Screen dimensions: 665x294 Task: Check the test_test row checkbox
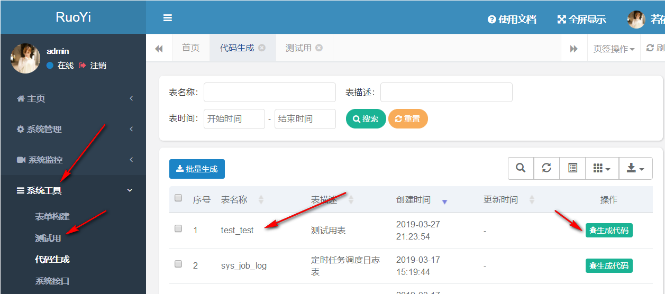(x=178, y=228)
